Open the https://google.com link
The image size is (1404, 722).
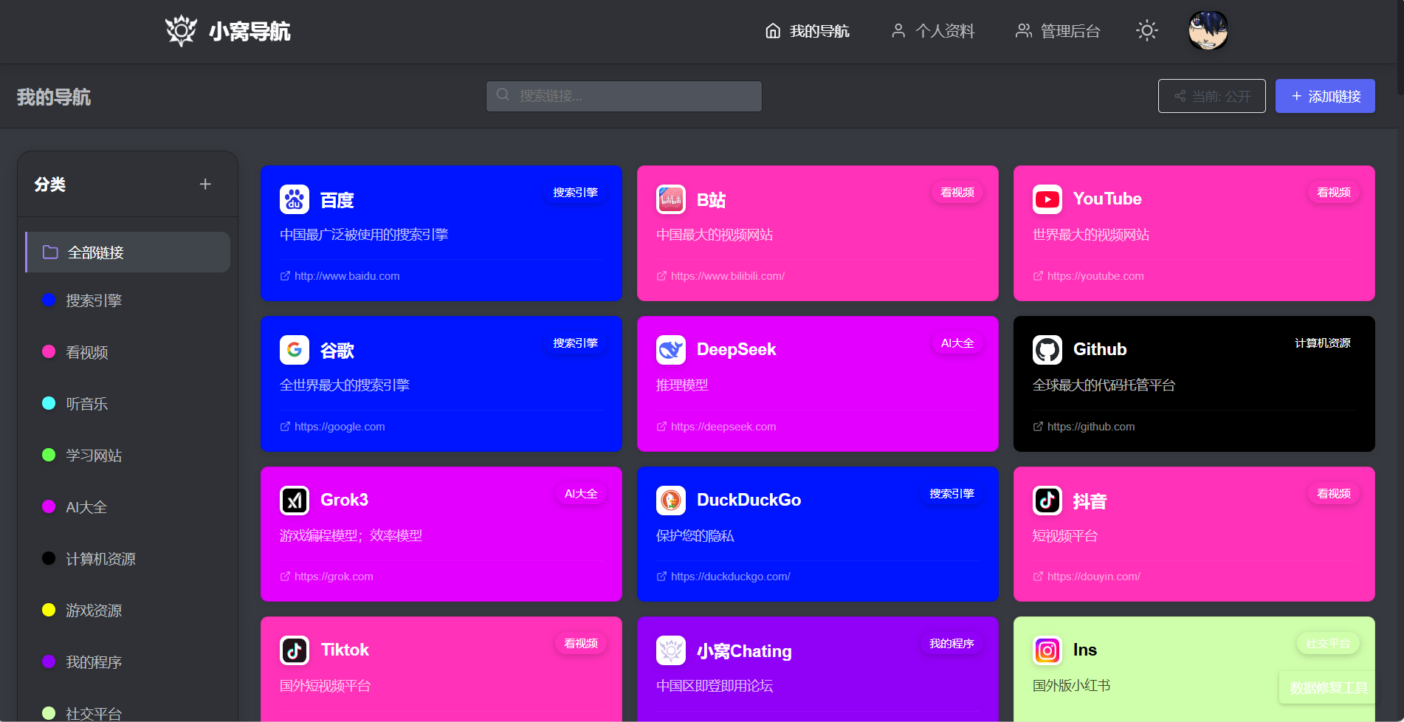tap(333, 427)
